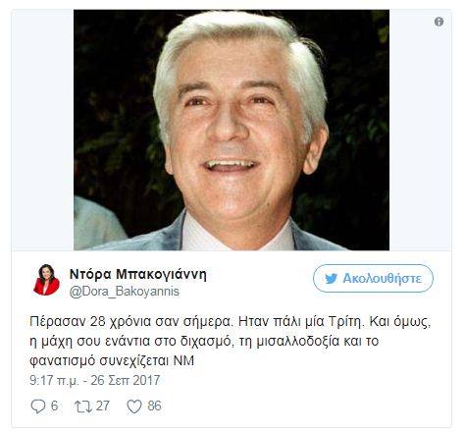Retweet using the arrows icon
Viewport: 465px width, 433px height.
click(83, 406)
